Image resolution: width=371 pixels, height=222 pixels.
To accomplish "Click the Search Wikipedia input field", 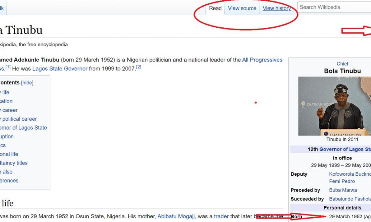I will tap(334, 7).
